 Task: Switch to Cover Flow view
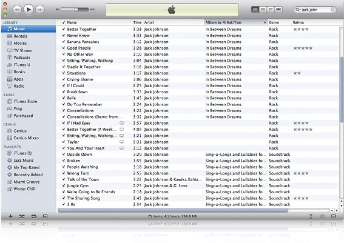(278, 9)
